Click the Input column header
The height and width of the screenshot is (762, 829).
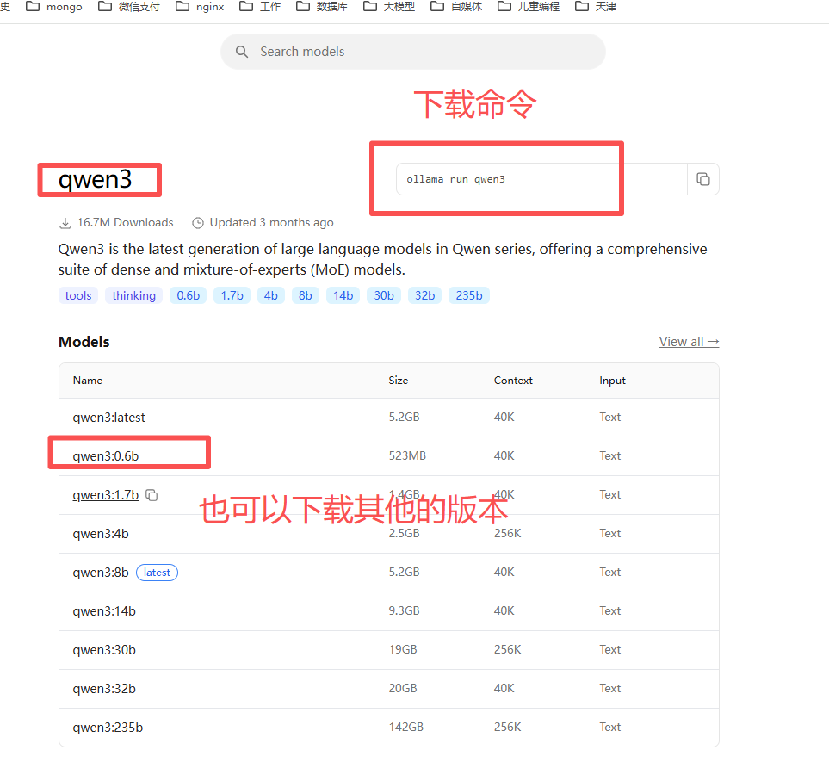click(x=612, y=381)
